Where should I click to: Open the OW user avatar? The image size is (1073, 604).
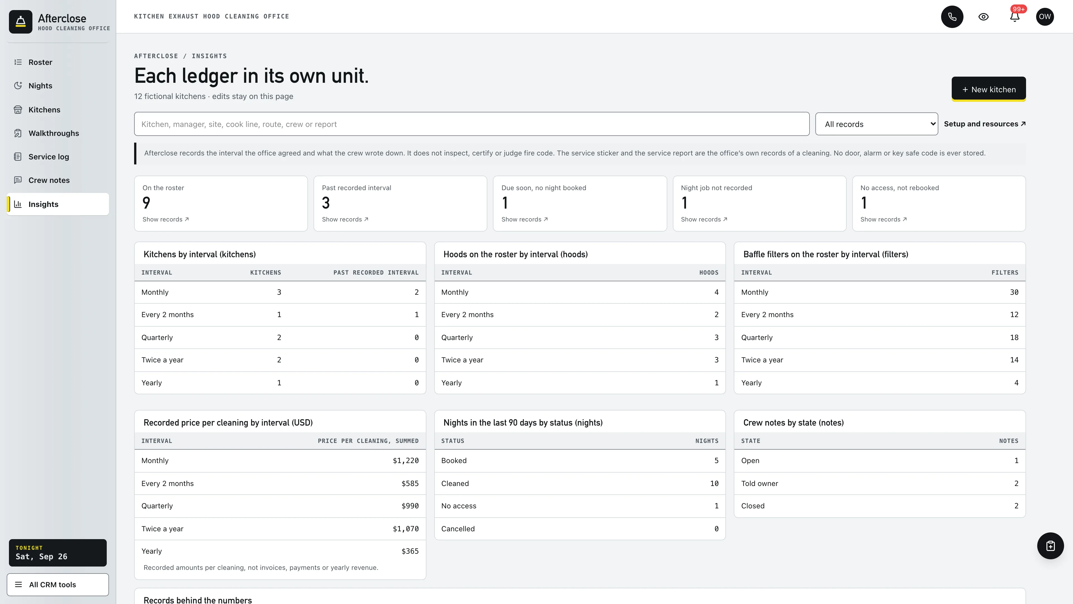tap(1045, 17)
